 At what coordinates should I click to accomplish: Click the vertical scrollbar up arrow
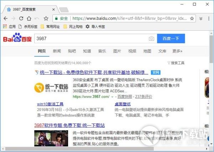pos(211,33)
